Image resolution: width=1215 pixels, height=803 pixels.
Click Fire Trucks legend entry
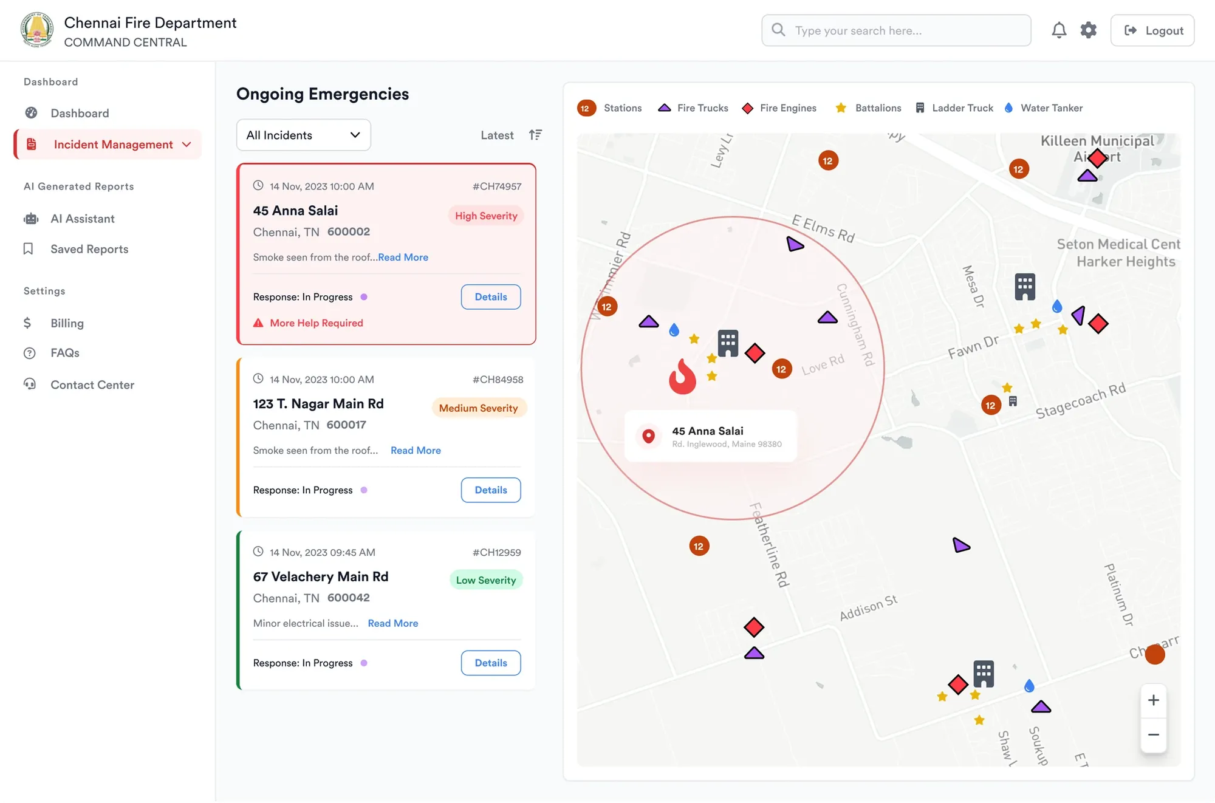693,108
